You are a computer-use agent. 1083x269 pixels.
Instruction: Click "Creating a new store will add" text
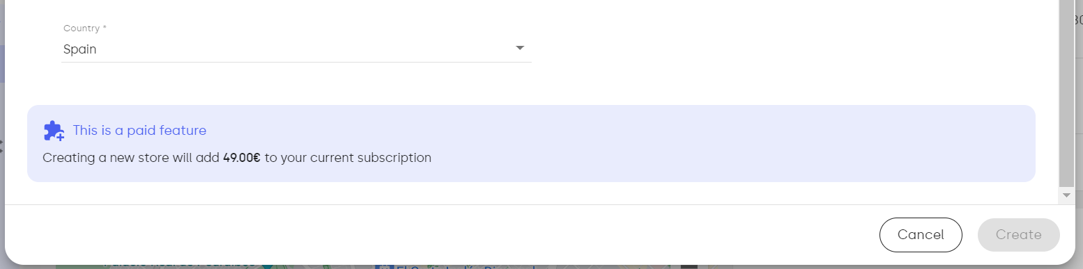131,158
